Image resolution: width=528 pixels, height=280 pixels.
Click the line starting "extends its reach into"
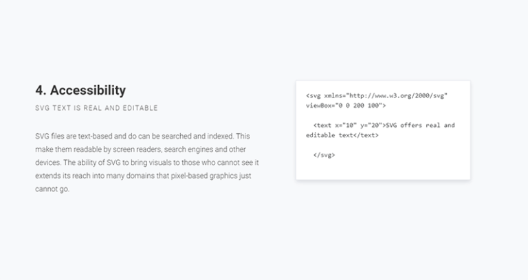[x=143, y=176]
